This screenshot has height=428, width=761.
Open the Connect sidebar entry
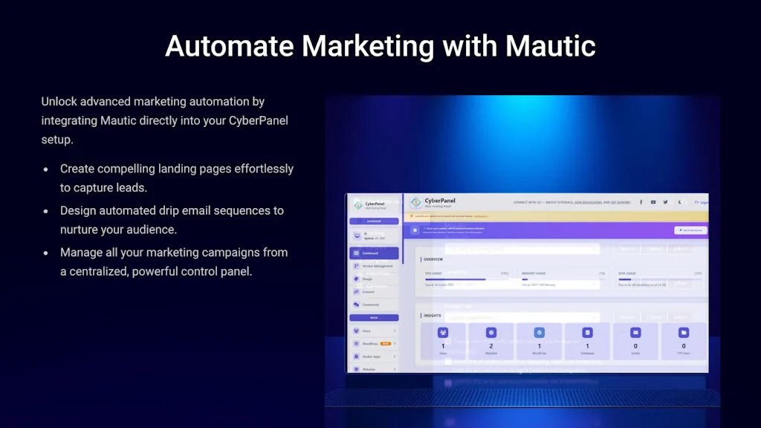click(374, 291)
